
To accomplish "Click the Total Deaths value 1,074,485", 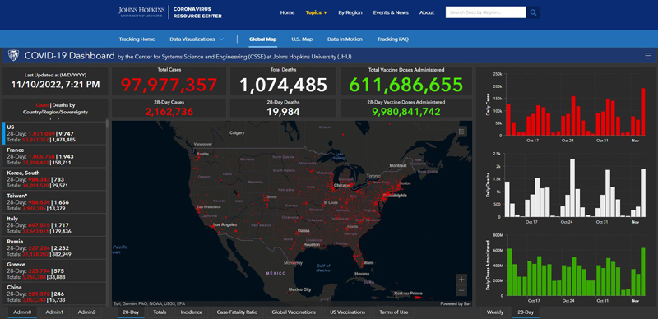I will pyautogui.click(x=283, y=85).
